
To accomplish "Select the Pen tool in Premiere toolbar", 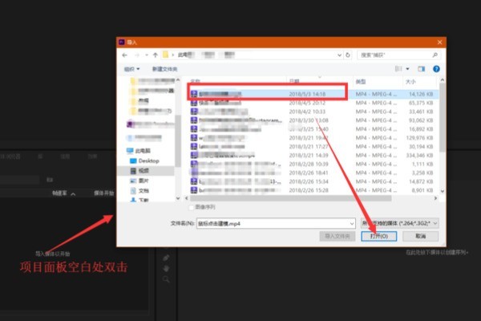I will coord(166,258).
